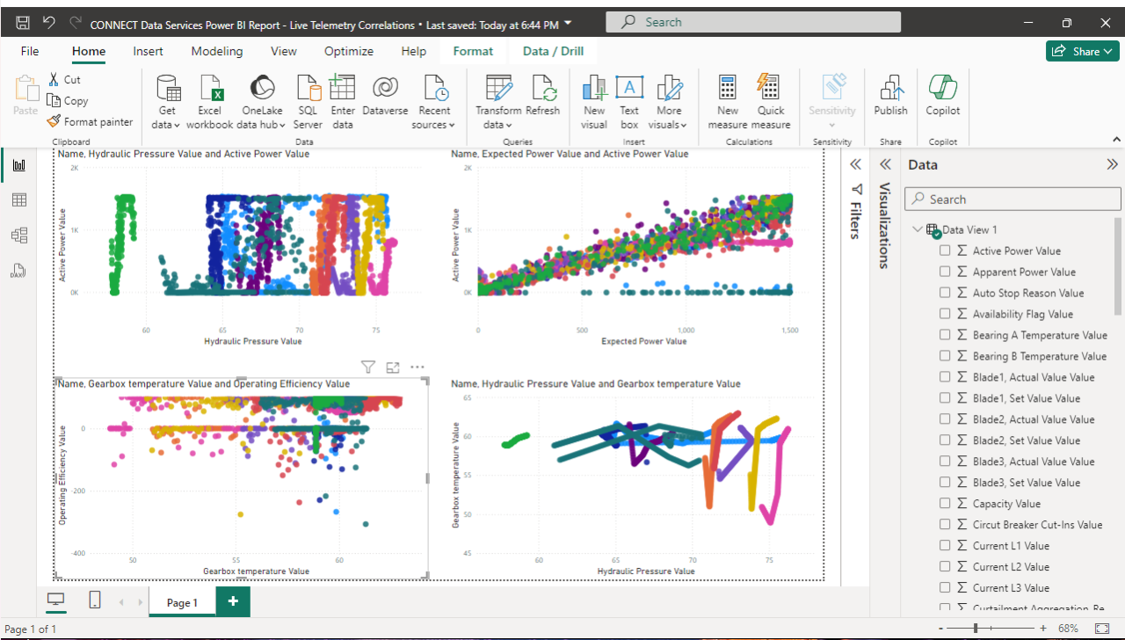
Task: Open SQL Server data source
Action: [x=308, y=102]
